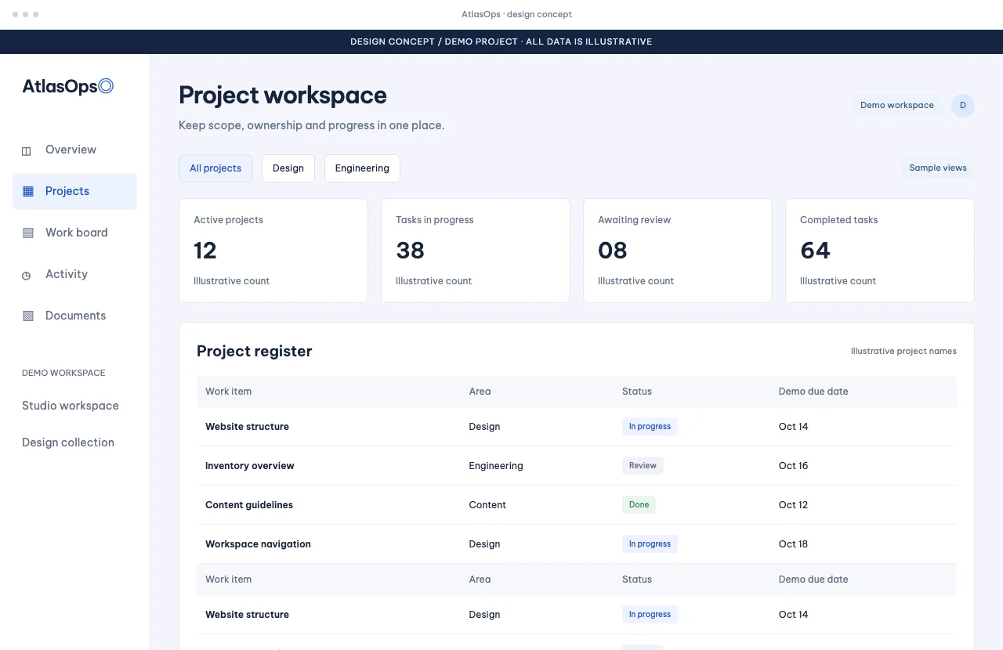This screenshot has width=1003, height=650.
Task: Click the Oct 18 due date
Action: [793, 544]
